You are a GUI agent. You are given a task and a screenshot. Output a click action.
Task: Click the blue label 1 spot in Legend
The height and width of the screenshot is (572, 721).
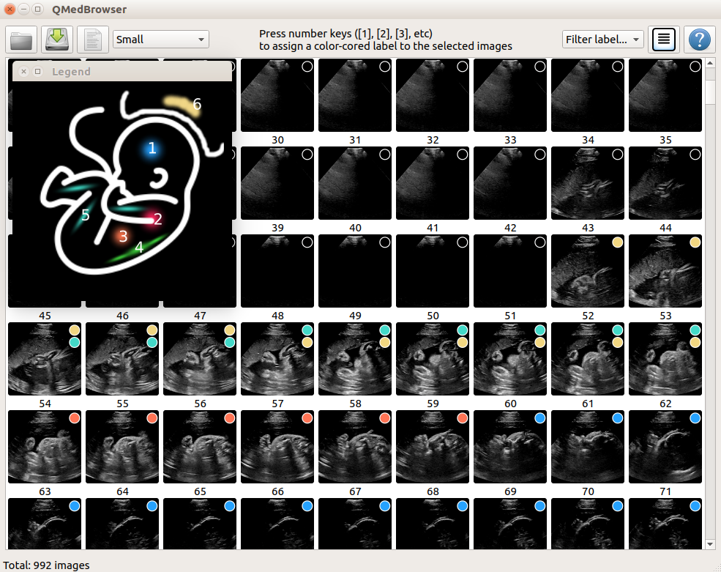pyautogui.click(x=152, y=148)
